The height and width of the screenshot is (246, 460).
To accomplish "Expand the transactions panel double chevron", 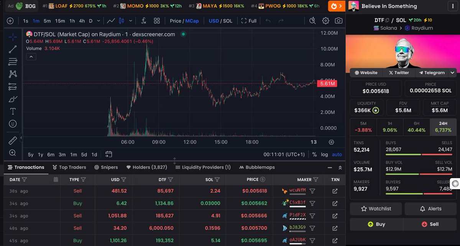I will (x=340, y=167).
